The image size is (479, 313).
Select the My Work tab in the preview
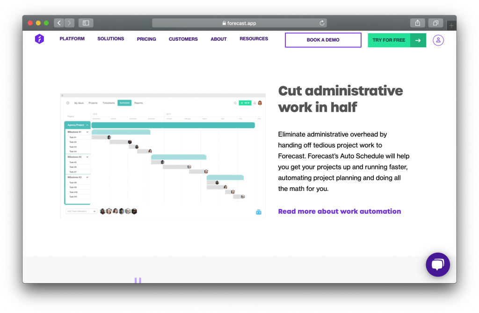(79, 103)
